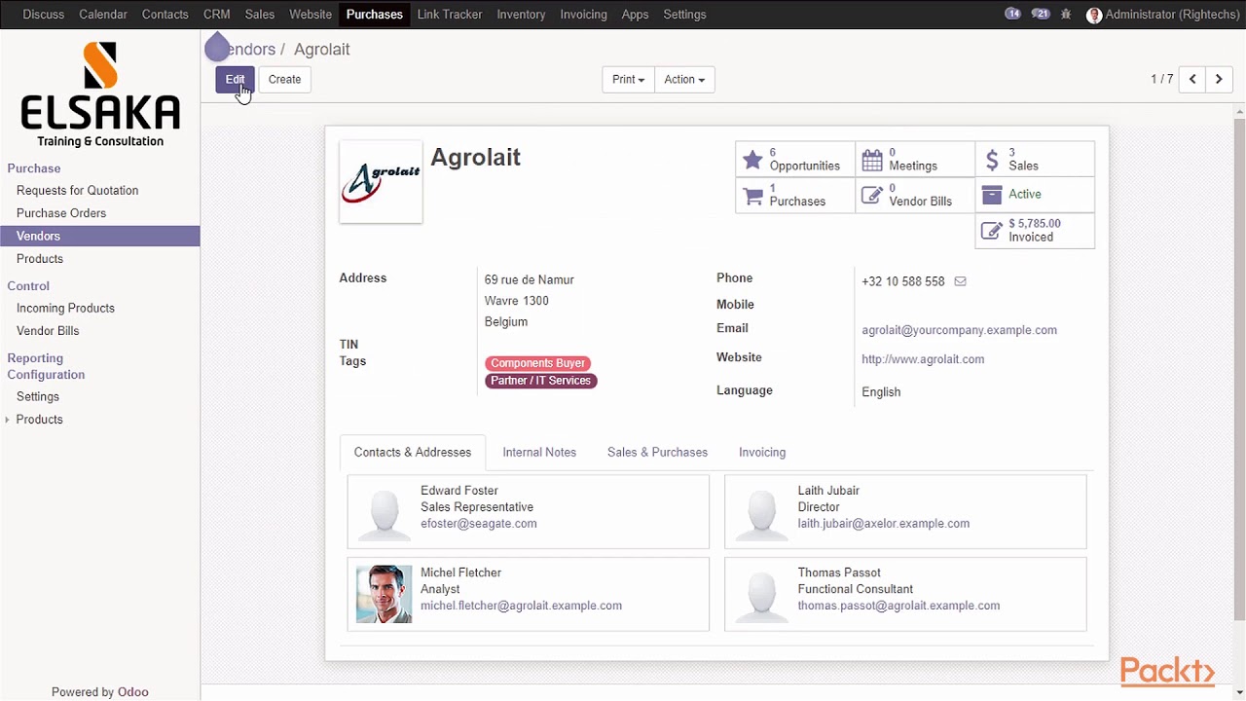Open the Website menu
The width and height of the screenshot is (1246, 701).
(311, 15)
